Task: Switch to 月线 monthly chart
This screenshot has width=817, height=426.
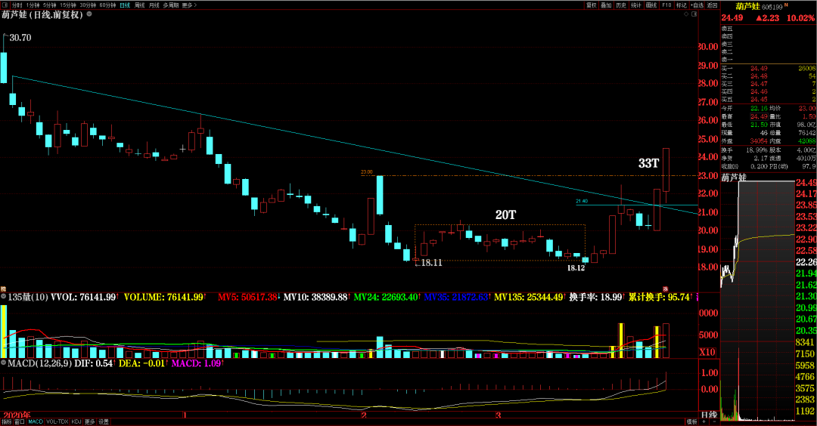Action: click(154, 5)
